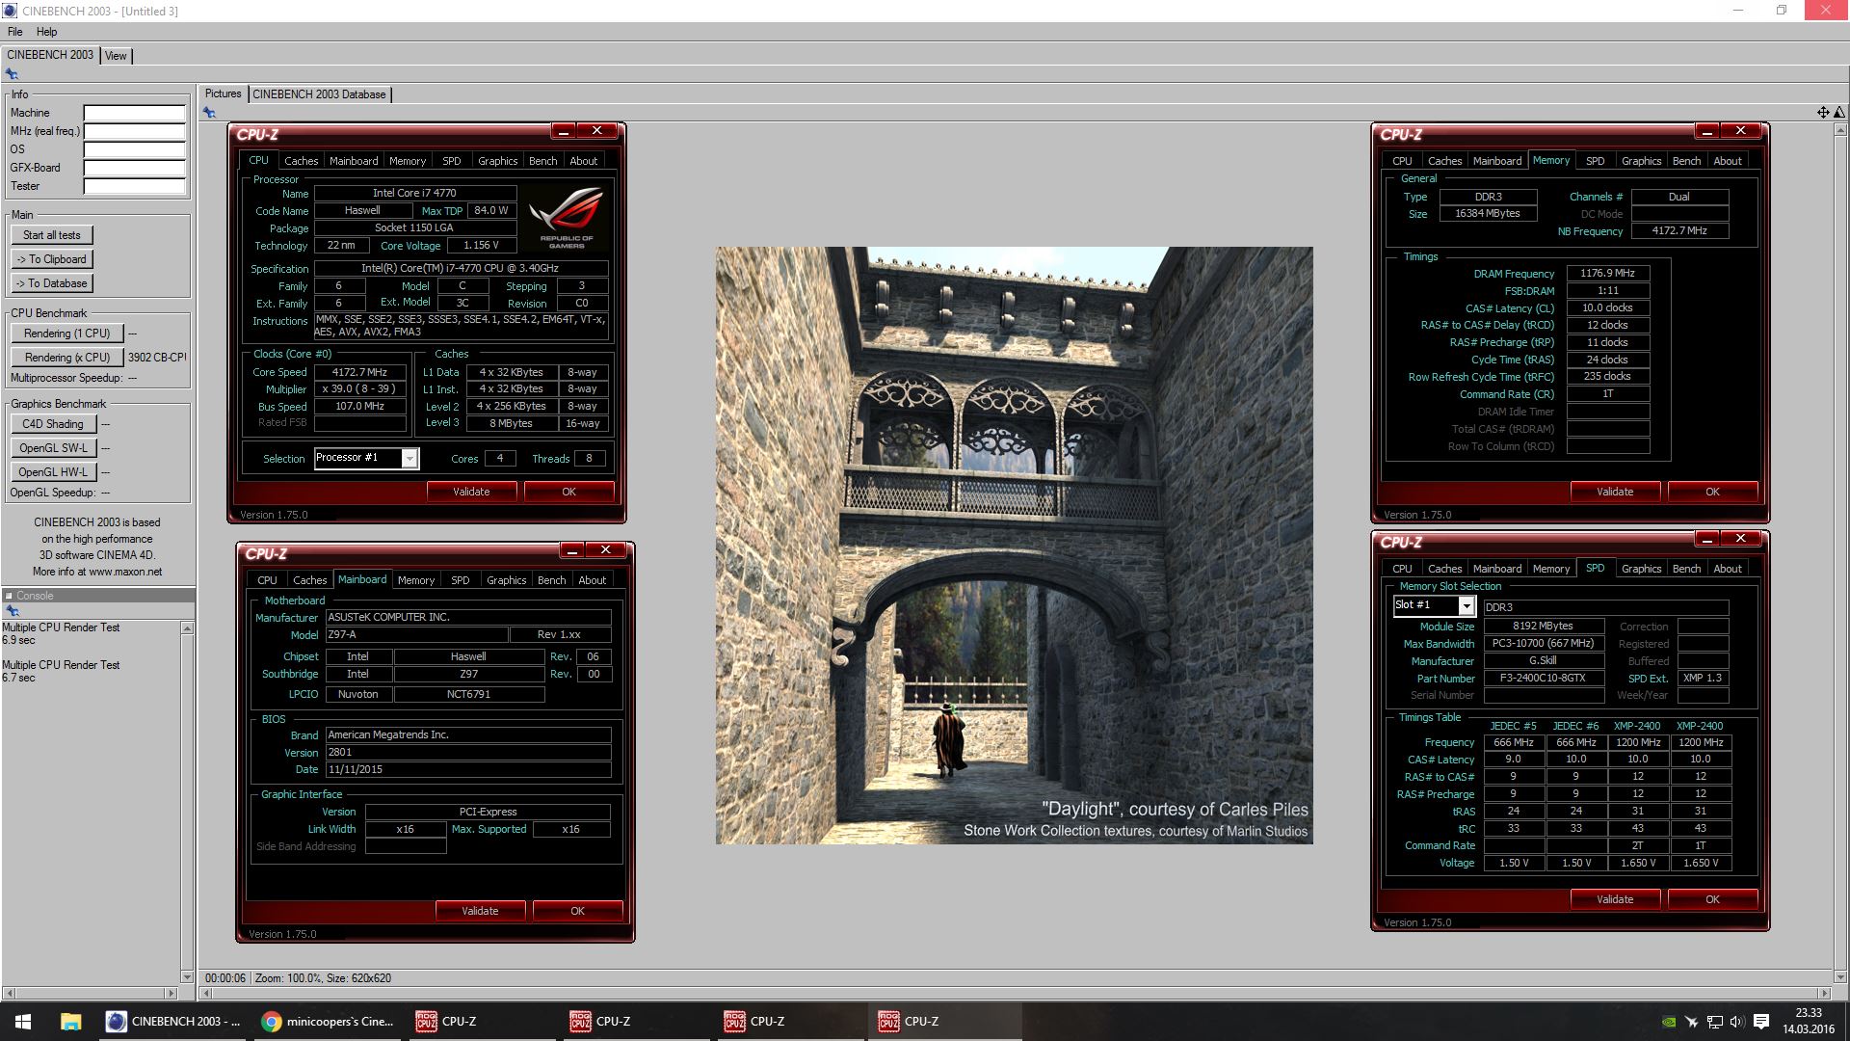Open Mainboard tab in CPU-Z SPD window
Viewport: 1850px width, 1041px height.
pyautogui.click(x=1496, y=569)
